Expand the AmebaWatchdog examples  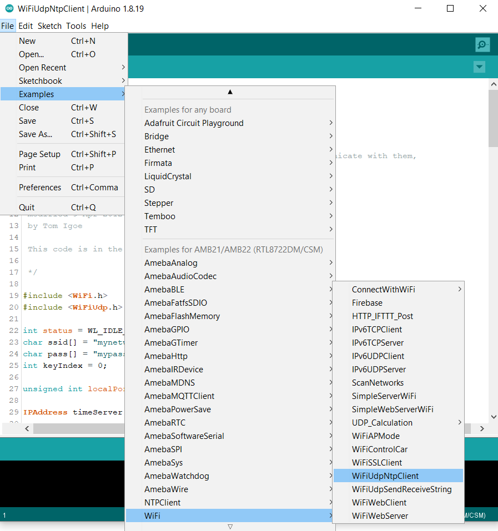point(230,476)
